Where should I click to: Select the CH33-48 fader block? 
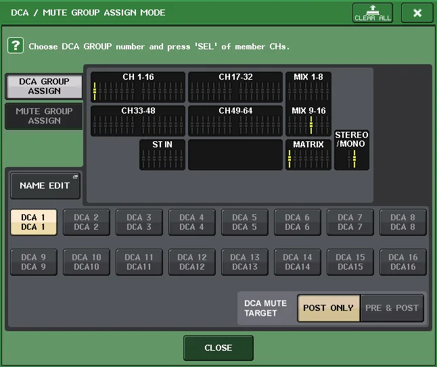tap(138, 121)
